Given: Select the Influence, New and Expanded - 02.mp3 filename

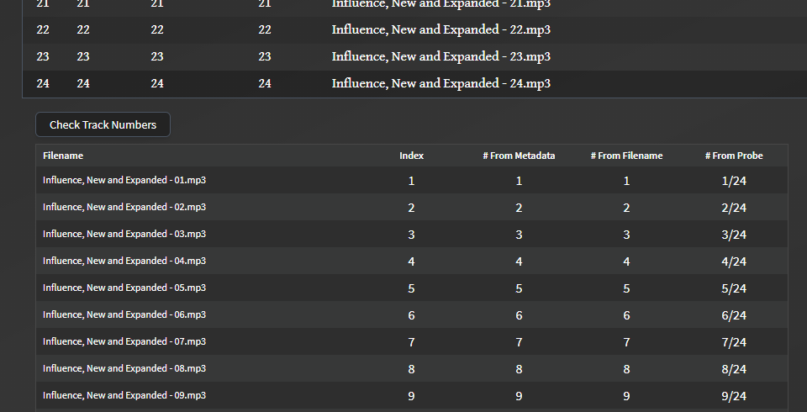Looking at the screenshot, I should point(124,207).
